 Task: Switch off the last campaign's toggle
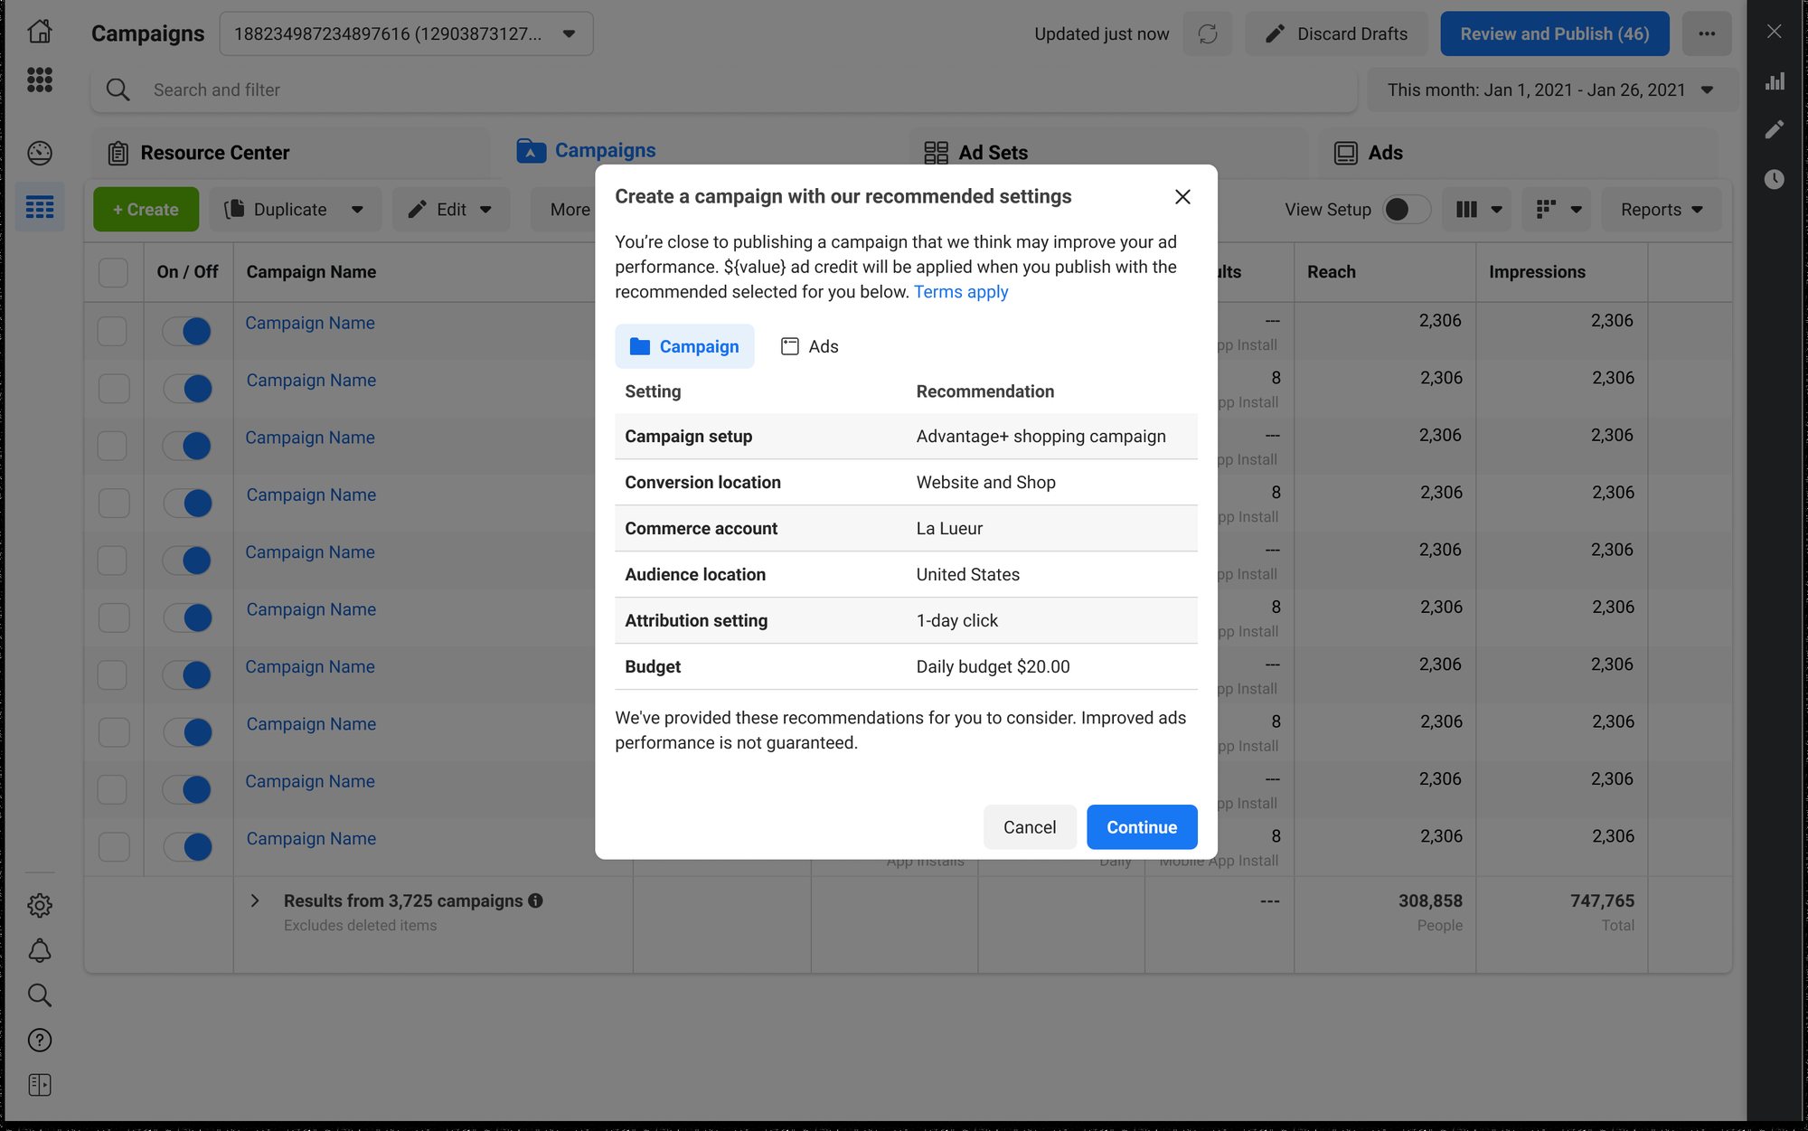(187, 847)
